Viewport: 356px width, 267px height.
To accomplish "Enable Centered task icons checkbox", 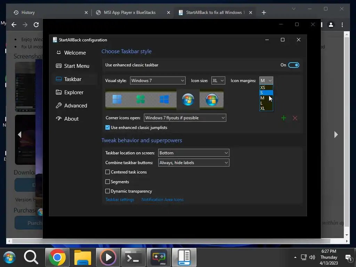I will 108,172.
